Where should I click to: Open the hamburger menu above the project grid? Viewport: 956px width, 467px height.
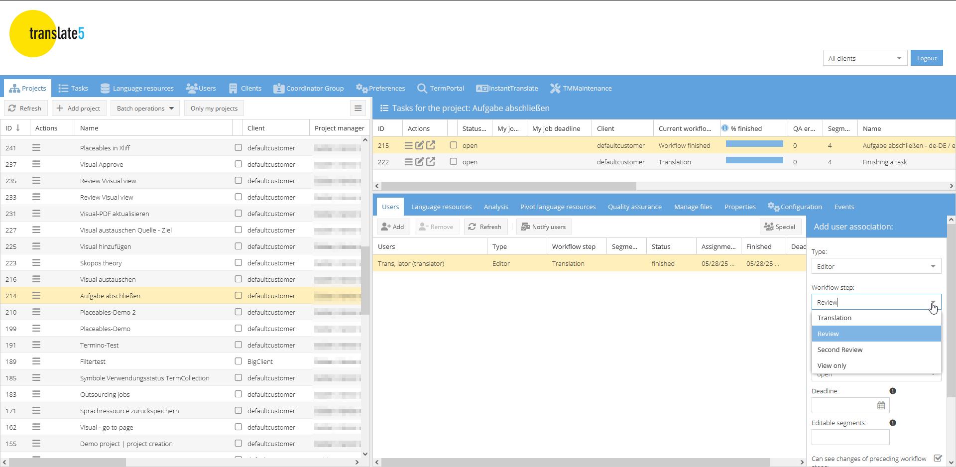point(358,108)
